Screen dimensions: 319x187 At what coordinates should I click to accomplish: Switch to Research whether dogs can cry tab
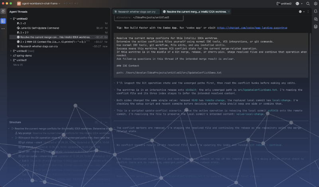tap(136, 12)
